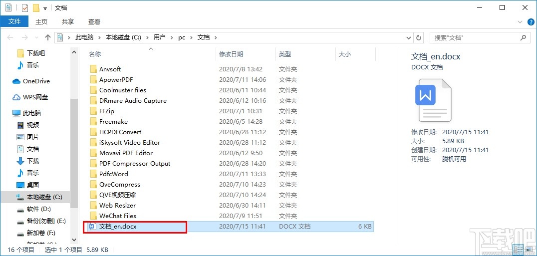
Task: Select the WeChat Files folder icon
Action: click(x=93, y=216)
